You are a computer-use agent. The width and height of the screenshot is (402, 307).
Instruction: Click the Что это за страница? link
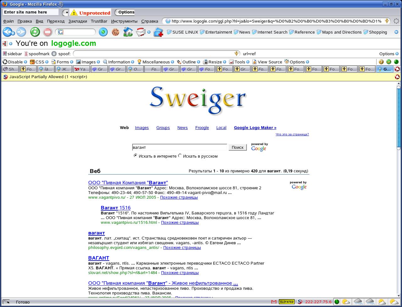click(292, 134)
